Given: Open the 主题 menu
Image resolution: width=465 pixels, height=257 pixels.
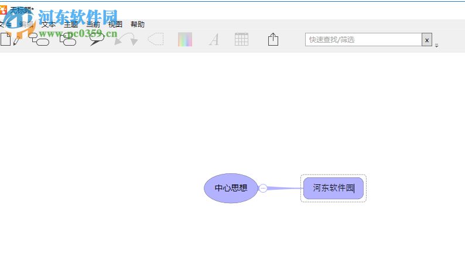Looking at the screenshot, I should pos(71,25).
